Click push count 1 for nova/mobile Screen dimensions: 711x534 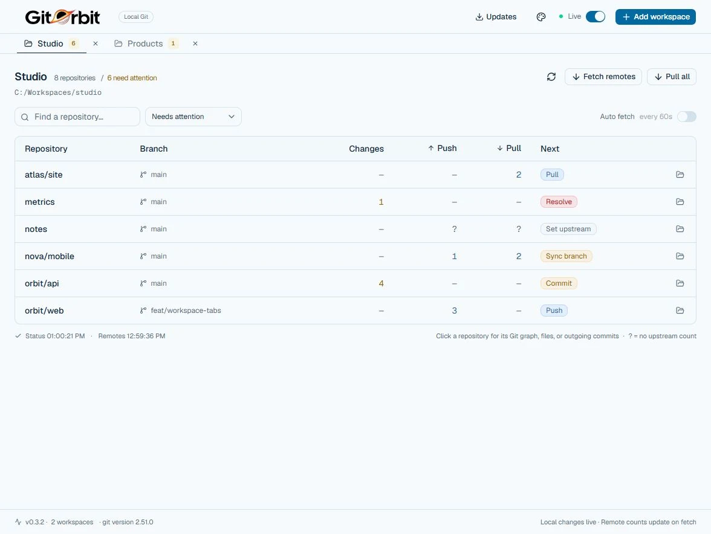454,256
